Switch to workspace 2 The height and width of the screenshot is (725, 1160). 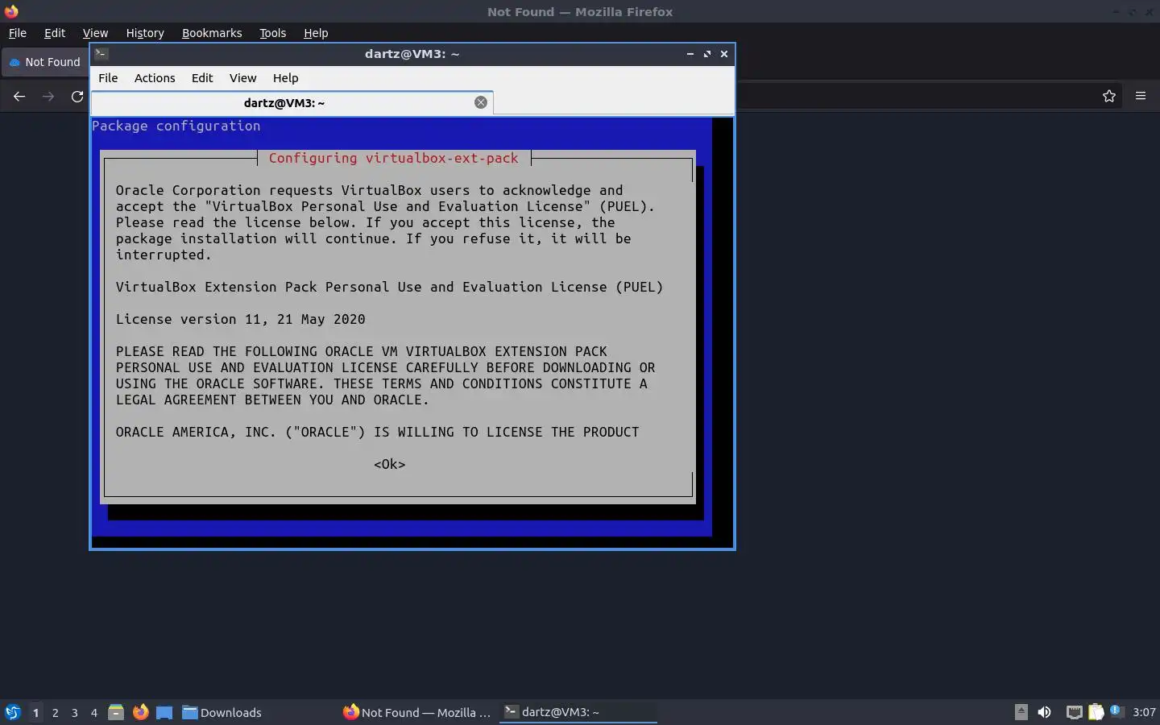pos(55,712)
